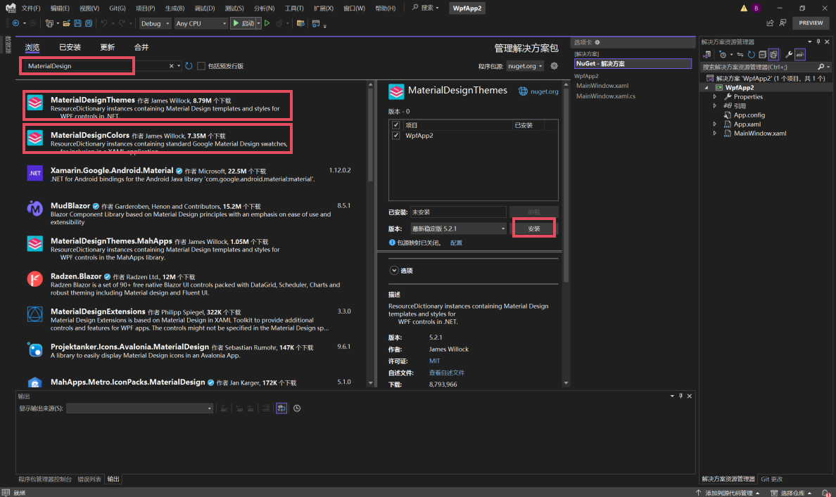Click the clock timestamp icon in Output toolbar

297,408
